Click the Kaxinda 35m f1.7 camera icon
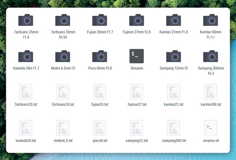This screenshot has height=160, width=236. [26, 56]
